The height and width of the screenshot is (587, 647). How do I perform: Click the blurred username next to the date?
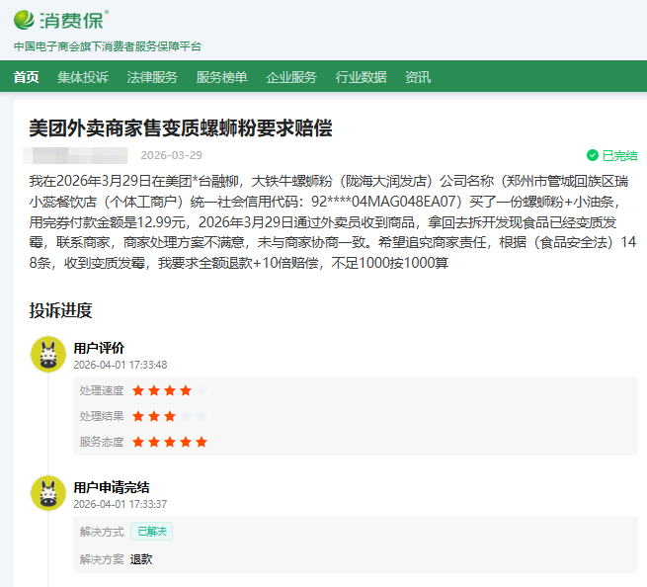tap(75, 155)
